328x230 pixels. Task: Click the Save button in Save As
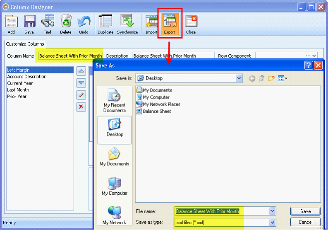305,211
